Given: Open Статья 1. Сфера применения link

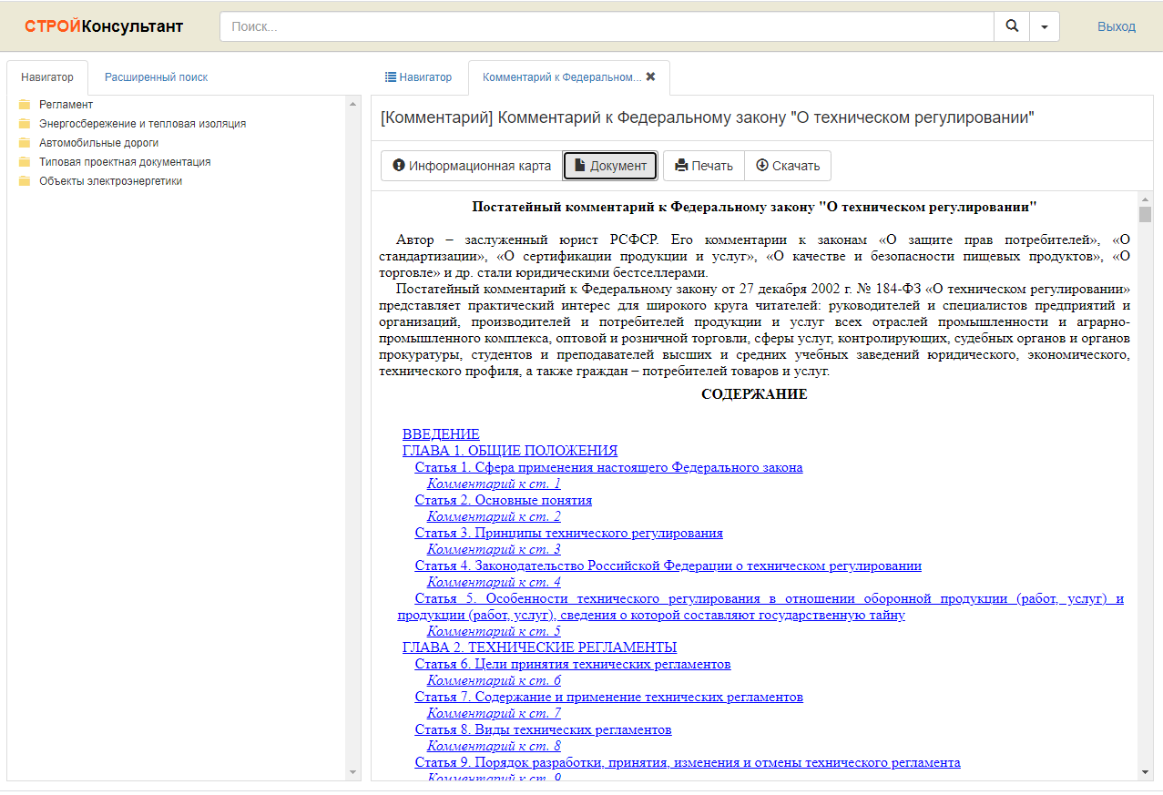Looking at the screenshot, I should click(608, 467).
